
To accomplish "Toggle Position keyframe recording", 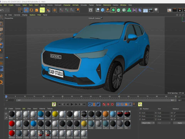I will click(x=118, y=104).
